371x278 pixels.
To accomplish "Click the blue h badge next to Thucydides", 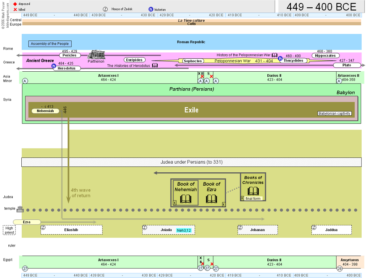I will (280, 58).
